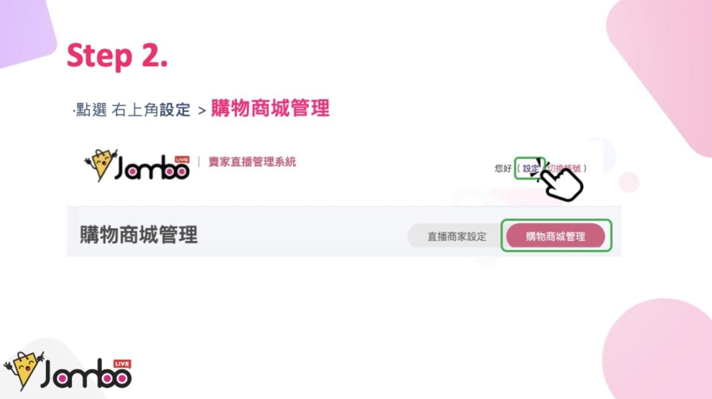Viewport: 712px width, 399px height.
Task: Click the shopping bag mascot next to 賣家直播管理系統
Action: click(100, 165)
